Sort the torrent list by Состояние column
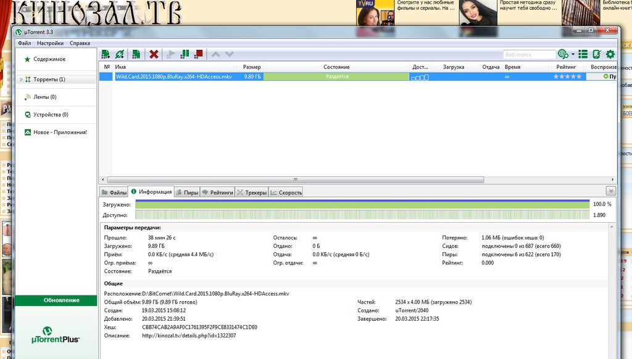 tap(336, 67)
